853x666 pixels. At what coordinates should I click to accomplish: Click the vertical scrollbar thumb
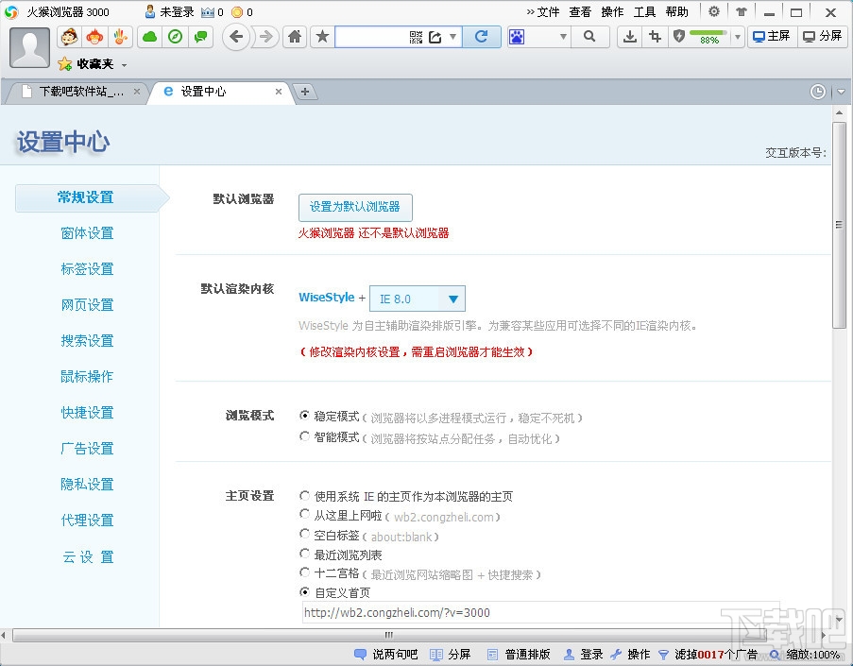click(839, 225)
